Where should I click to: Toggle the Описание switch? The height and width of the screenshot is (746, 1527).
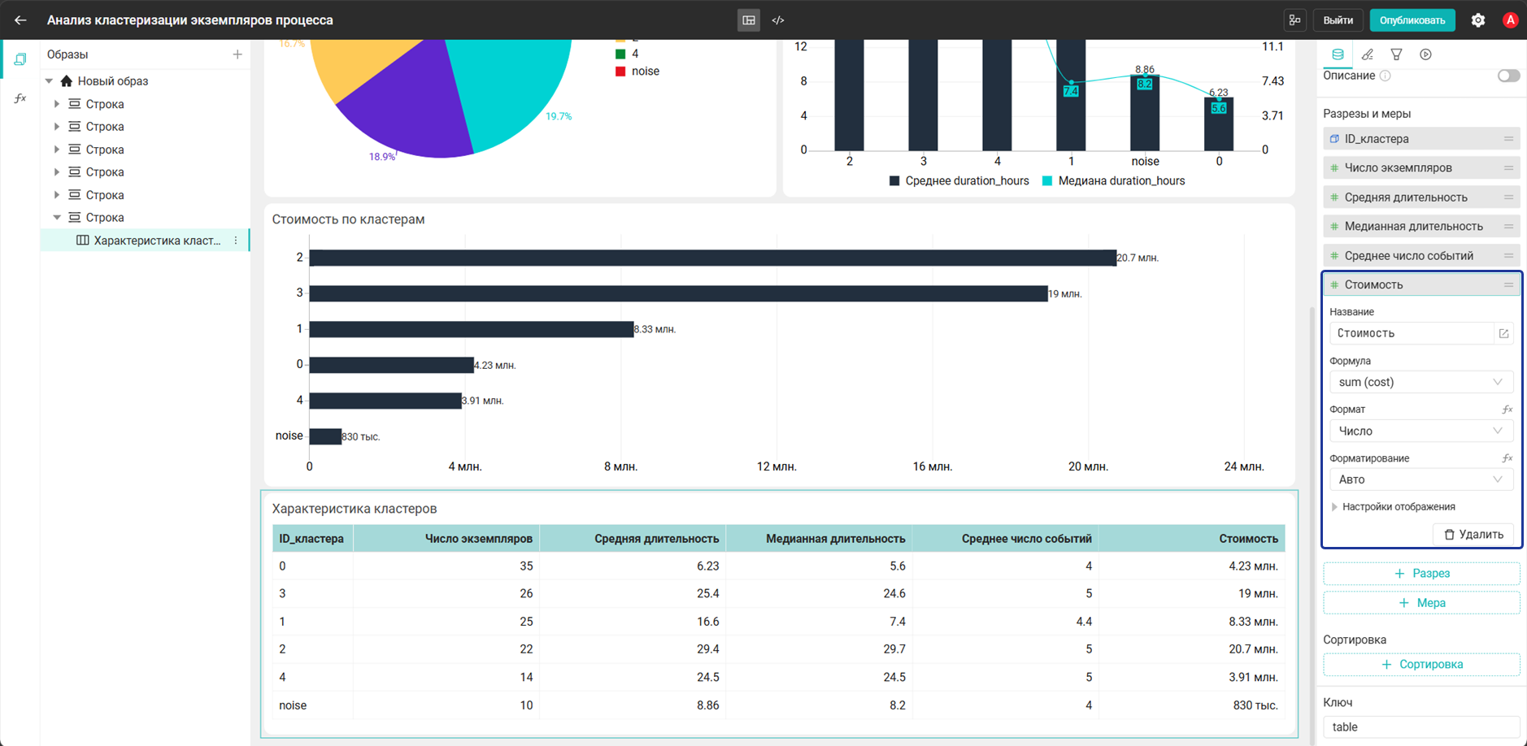pyautogui.click(x=1508, y=76)
